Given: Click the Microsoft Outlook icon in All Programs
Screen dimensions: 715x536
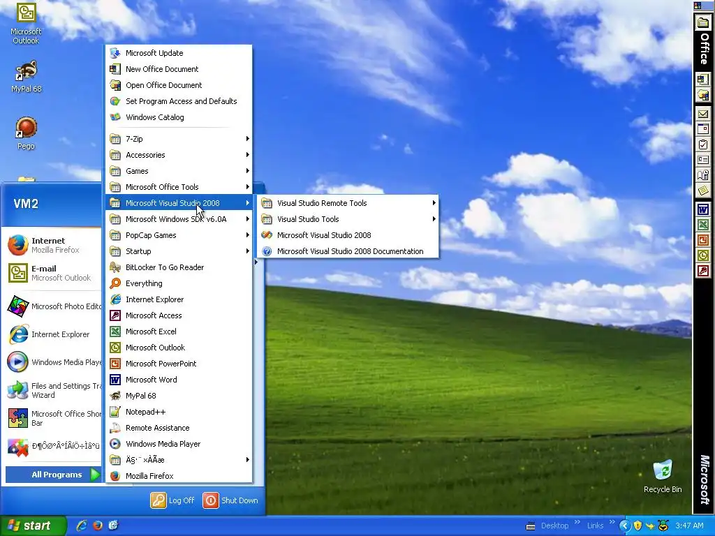Looking at the screenshot, I should (115, 348).
